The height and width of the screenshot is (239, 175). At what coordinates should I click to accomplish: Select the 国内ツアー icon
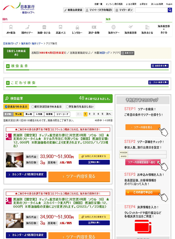coord(27,27)
